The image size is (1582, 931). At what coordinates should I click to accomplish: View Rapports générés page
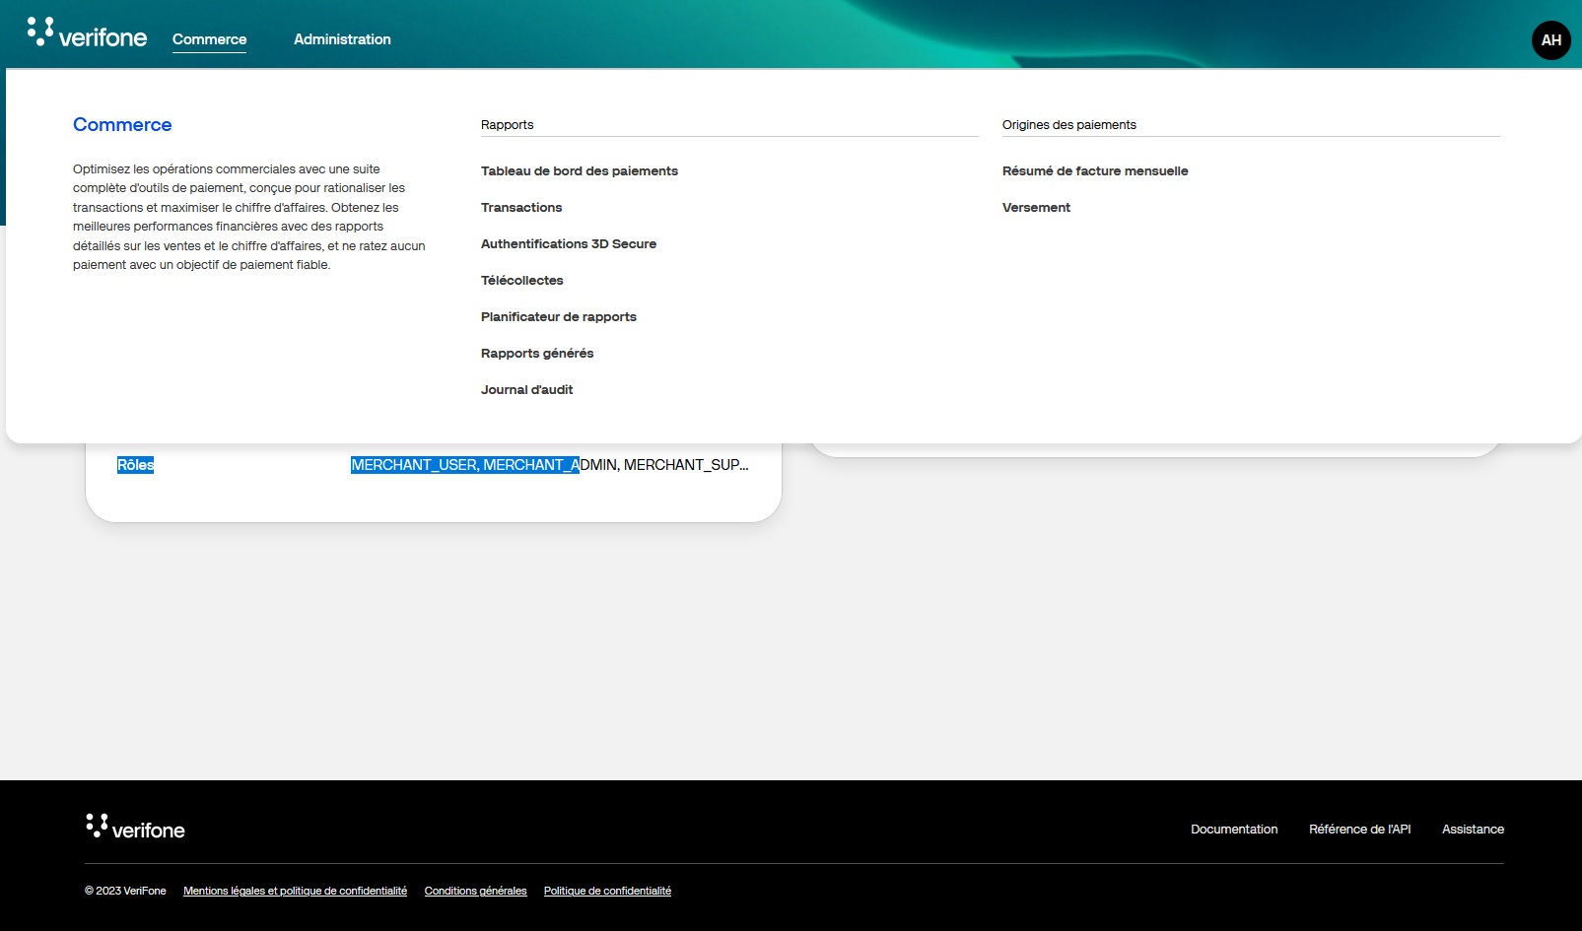[x=536, y=354]
